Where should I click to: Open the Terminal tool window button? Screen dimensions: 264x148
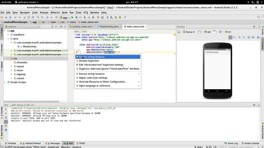pyautogui.click(x=10, y=143)
